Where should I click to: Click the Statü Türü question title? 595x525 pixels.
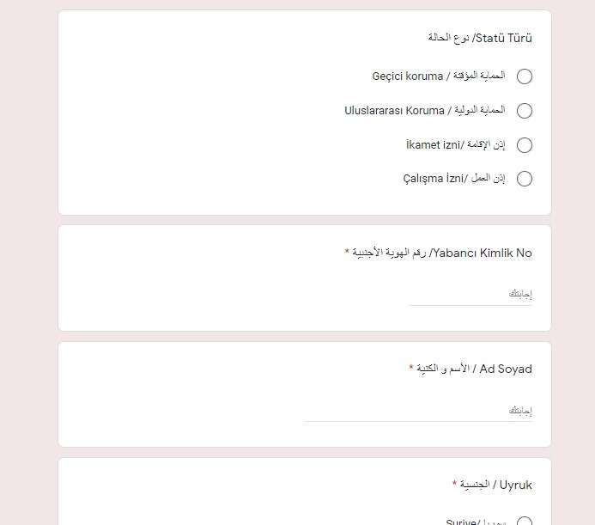coord(480,38)
